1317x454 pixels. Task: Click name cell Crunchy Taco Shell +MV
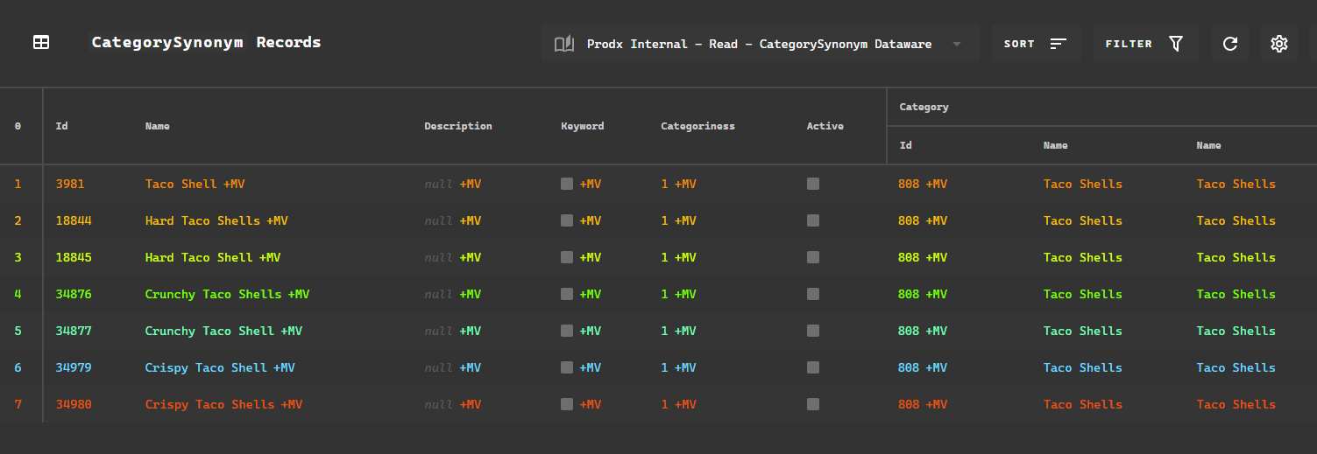pos(224,331)
